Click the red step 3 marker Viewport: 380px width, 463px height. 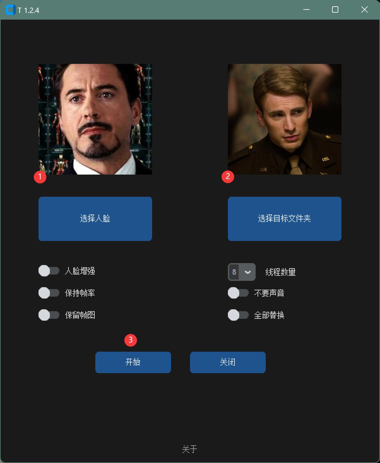point(131,340)
